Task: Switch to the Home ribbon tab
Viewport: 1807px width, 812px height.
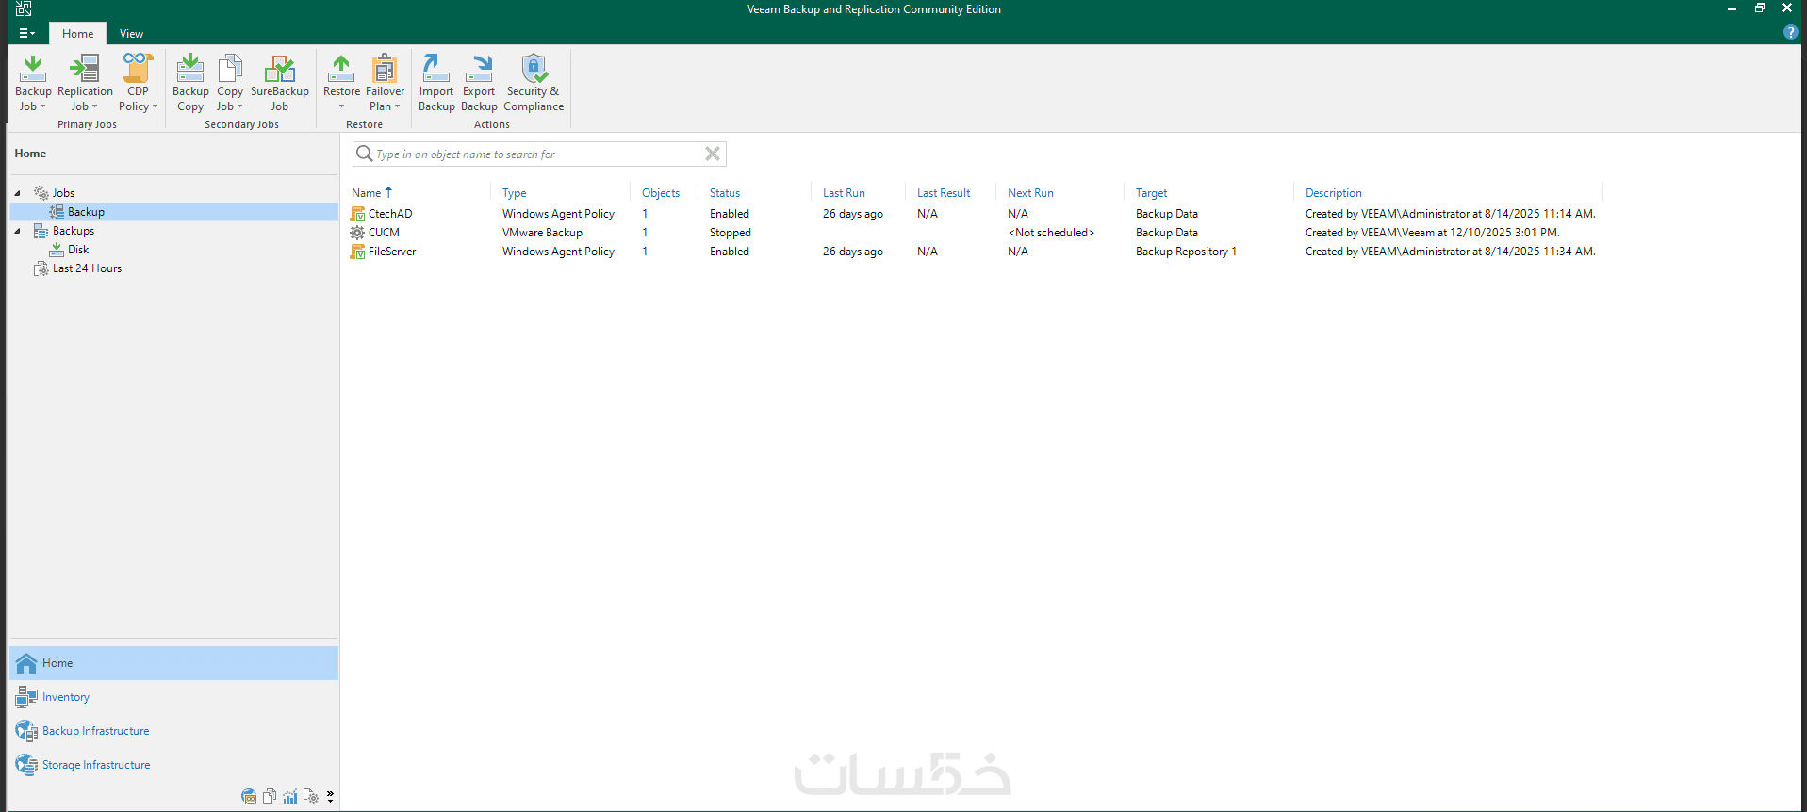Action: click(x=77, y=34)
